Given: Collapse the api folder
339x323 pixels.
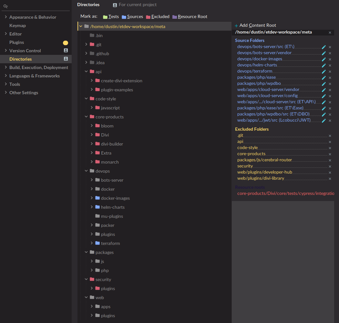Looking at the screenshot, I should [86, 71].
